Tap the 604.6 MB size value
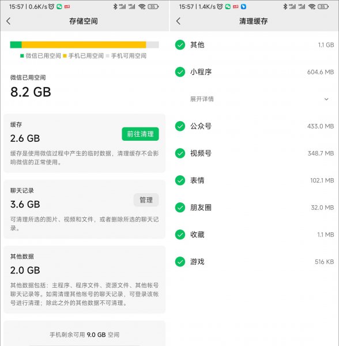 click(x=321, y=72)
